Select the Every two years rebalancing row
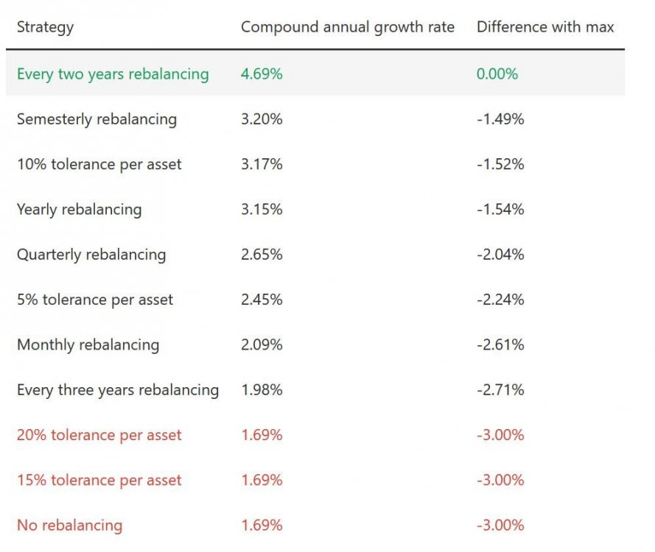The height and width of the screenshot is (552, 655). click(x=113, y=74)
